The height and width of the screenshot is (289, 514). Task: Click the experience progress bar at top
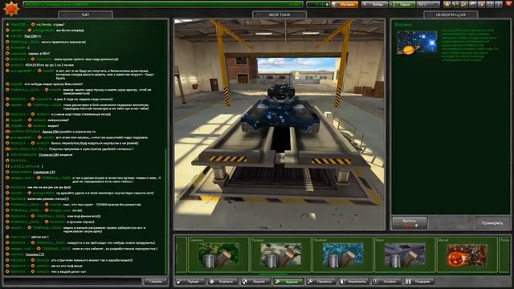(163, 4)
